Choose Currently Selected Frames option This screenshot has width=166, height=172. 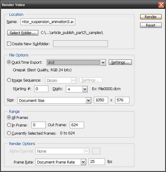9,133
